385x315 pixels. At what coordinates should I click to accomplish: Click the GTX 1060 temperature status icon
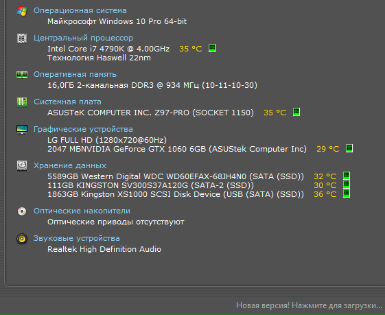tap(349, 148)
